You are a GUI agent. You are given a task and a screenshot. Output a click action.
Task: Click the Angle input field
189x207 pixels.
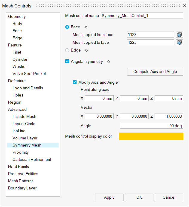[151, 126]
